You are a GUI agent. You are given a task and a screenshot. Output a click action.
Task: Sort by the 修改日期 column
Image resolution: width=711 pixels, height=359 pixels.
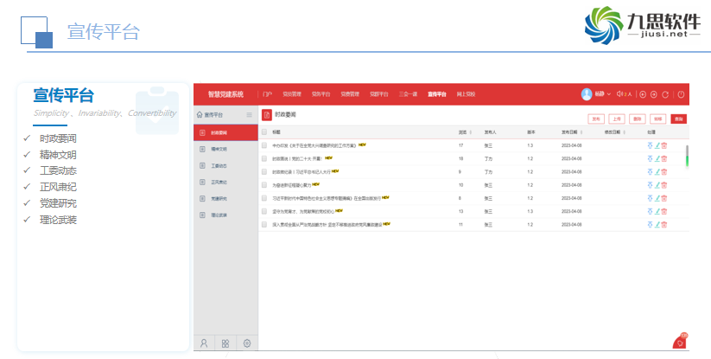[x=615, y=132]
